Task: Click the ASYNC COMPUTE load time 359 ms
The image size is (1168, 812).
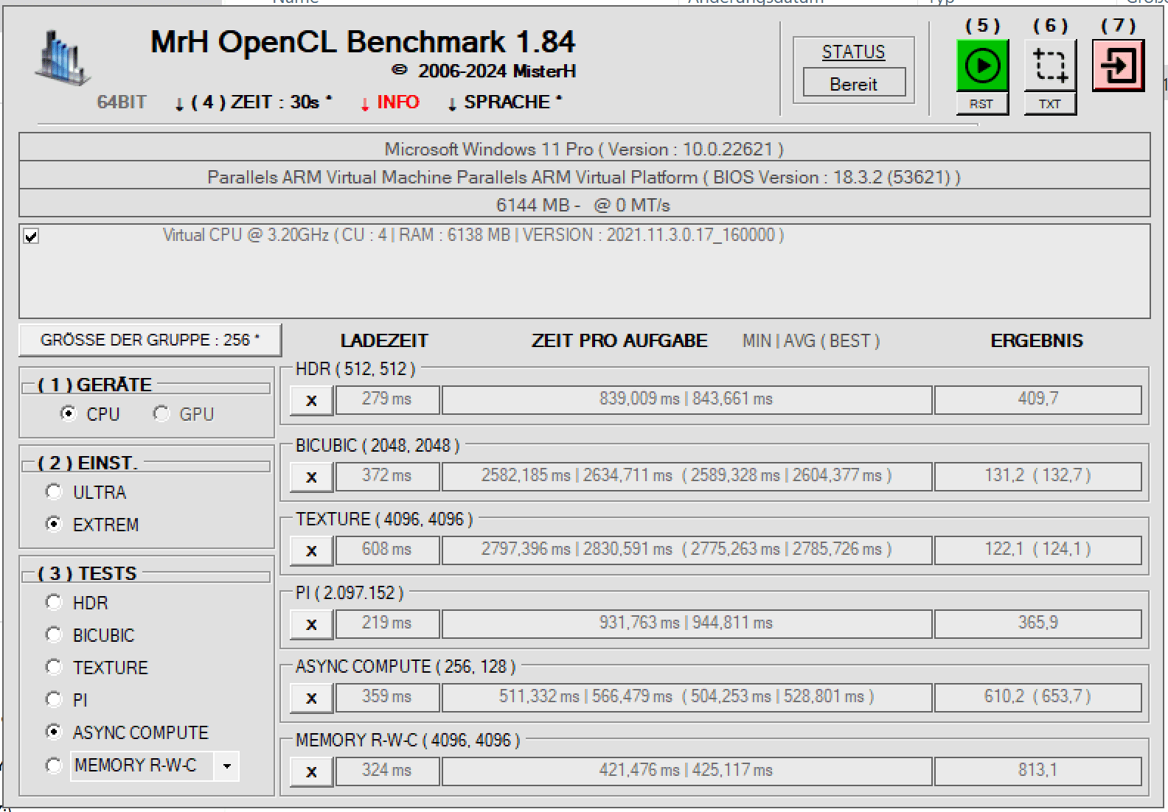Action: pos(387,697)
